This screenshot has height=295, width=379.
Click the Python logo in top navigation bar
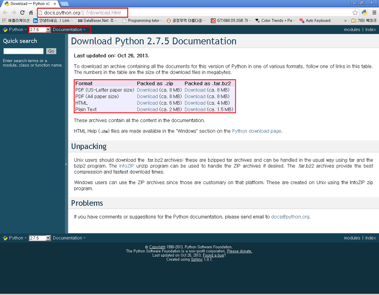pos(5,30)
